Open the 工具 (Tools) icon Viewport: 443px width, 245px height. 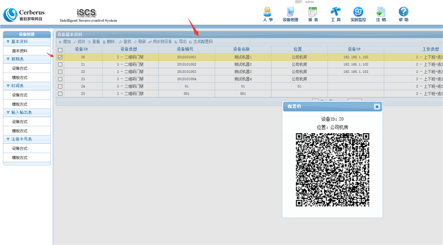336,13
